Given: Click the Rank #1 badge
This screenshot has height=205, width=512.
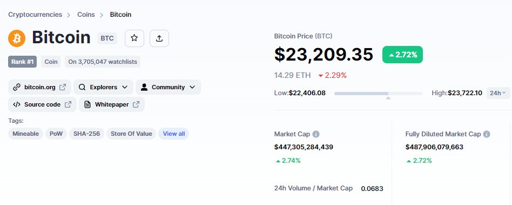Looking at the screenshot, I should (23, 62).
